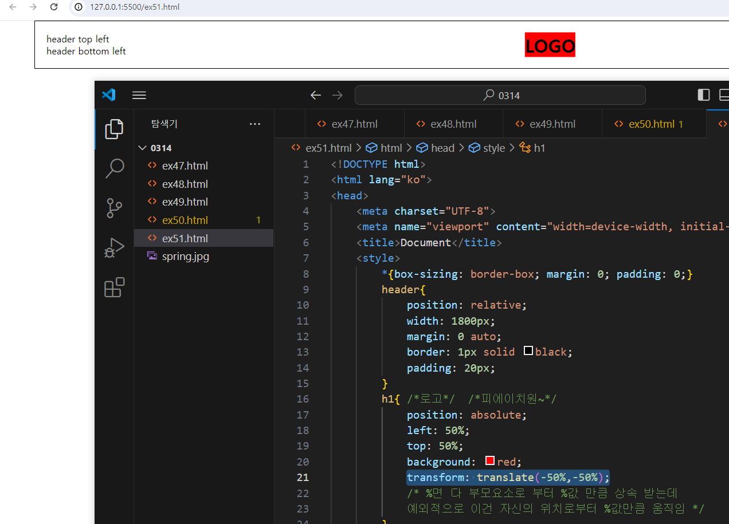The height and width of the screenshot is (524, 729).
Task: Open the Source Control view
Action: coord(114,208)
